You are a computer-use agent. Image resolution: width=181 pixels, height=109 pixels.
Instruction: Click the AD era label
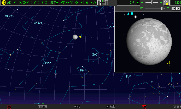9,3
